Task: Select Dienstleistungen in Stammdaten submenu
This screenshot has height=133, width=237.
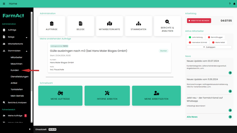Action: coord(20,77)
